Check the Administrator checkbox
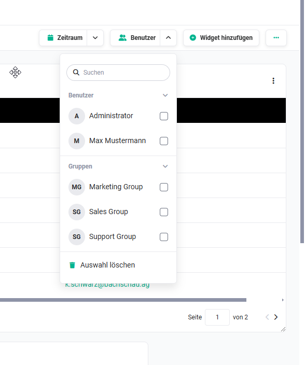The height and width of the screenshot is (365, 305). (x=164, y=116)
